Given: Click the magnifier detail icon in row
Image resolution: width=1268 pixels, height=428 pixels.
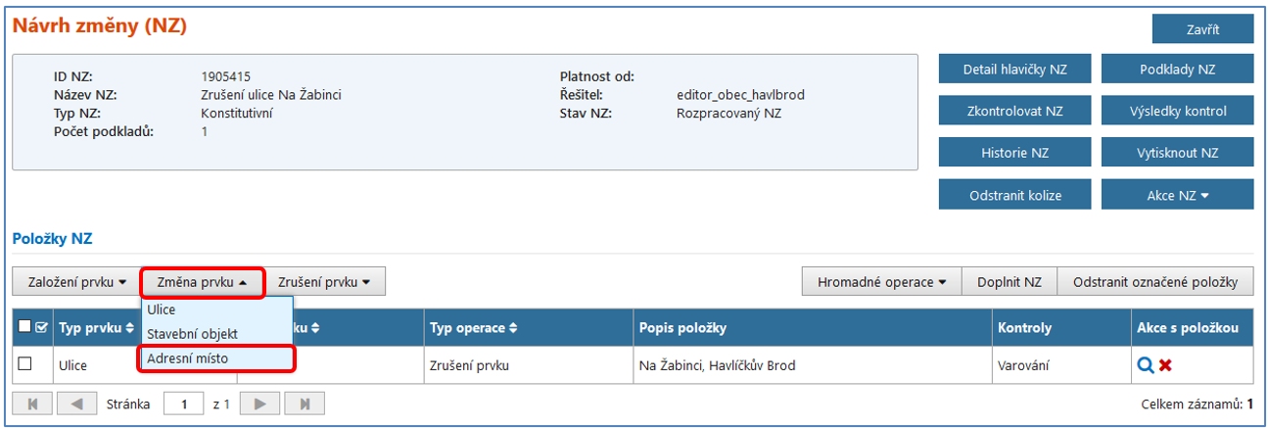Looking at the screenshot, I should click(x=1145, y=365).
